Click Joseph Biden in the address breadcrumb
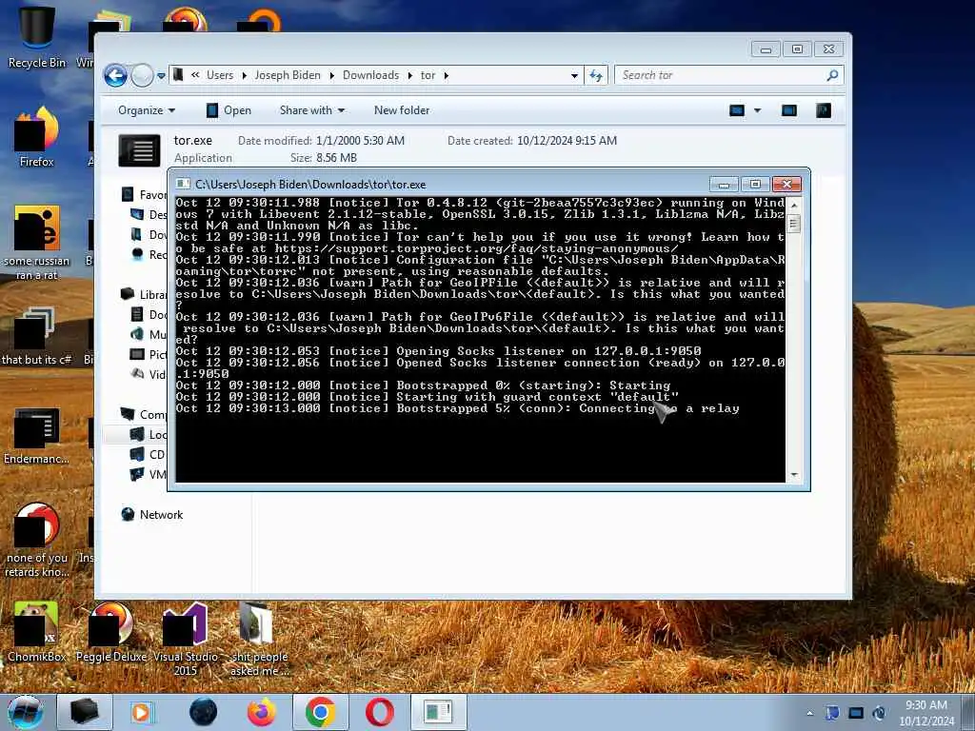This screenshot has height=731, width=975. (x=288, y=75)
